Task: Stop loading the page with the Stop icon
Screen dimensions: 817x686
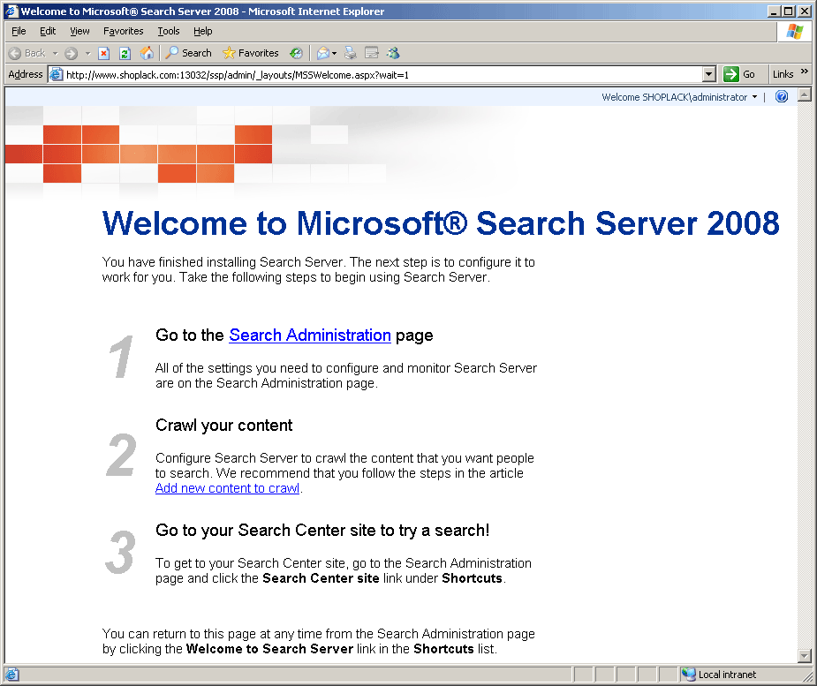Action: click(104, 53)
